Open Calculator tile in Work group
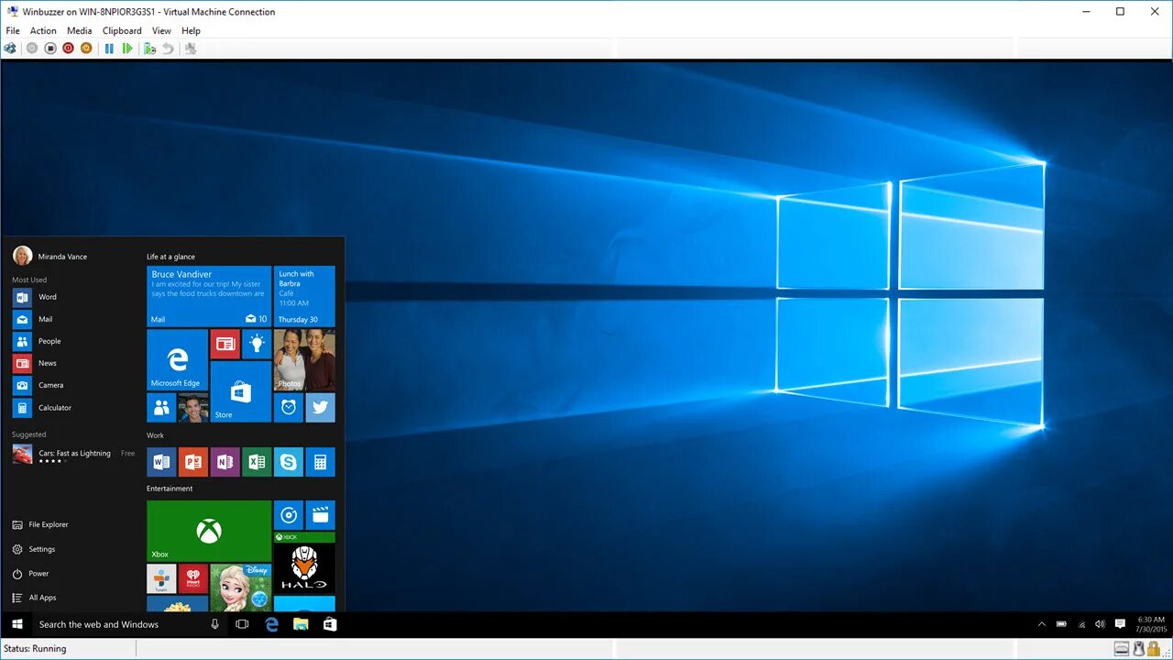 pyautogui.click(x=321, y=462)
